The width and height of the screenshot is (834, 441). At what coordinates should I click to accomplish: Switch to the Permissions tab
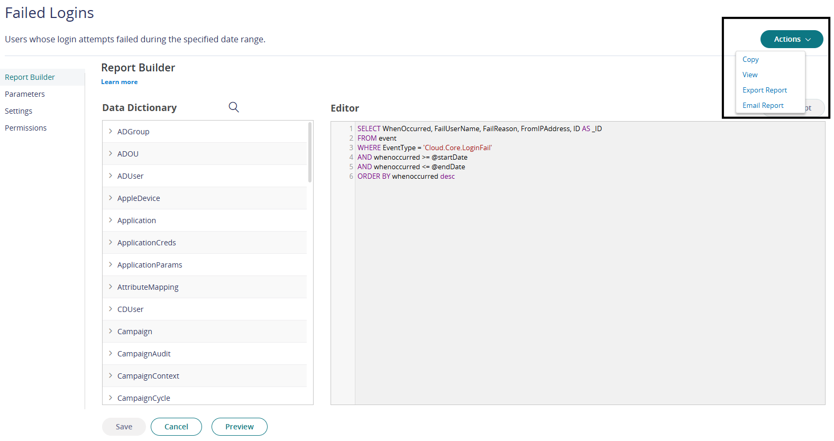[26, 128]
